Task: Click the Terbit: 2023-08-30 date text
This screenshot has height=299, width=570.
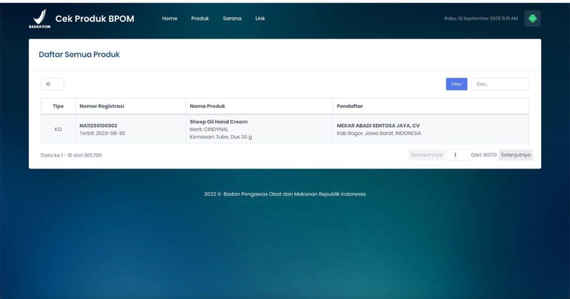Action: [x=102, y=133]
